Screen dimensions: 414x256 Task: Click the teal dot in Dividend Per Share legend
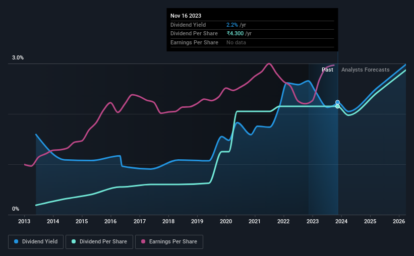(74, 241)
